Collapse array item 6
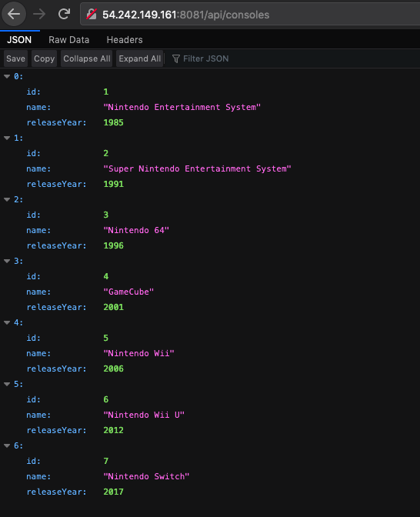 pos(7,445)
